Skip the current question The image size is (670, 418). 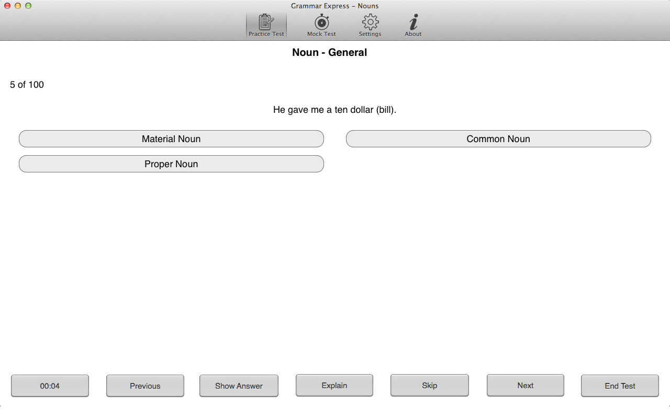click(429, 386)
